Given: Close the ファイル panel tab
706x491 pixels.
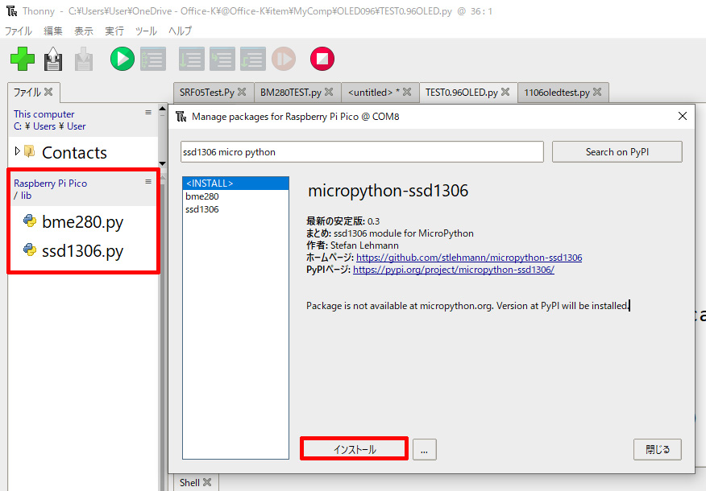Looking at the screenshot, I should (x=48, y=92).
